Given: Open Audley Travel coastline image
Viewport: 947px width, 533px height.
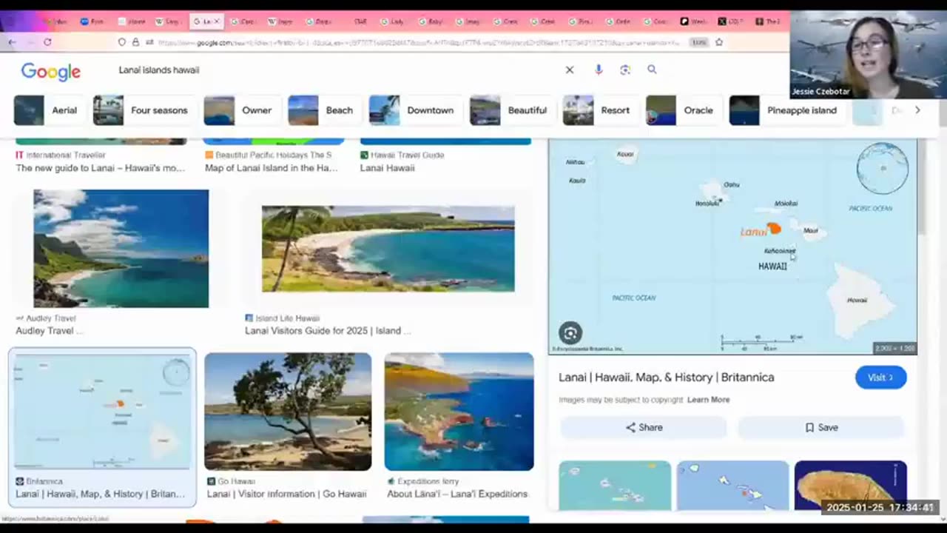Looking at the screenshot, I should pyautogui.click(x=121, y=249).
